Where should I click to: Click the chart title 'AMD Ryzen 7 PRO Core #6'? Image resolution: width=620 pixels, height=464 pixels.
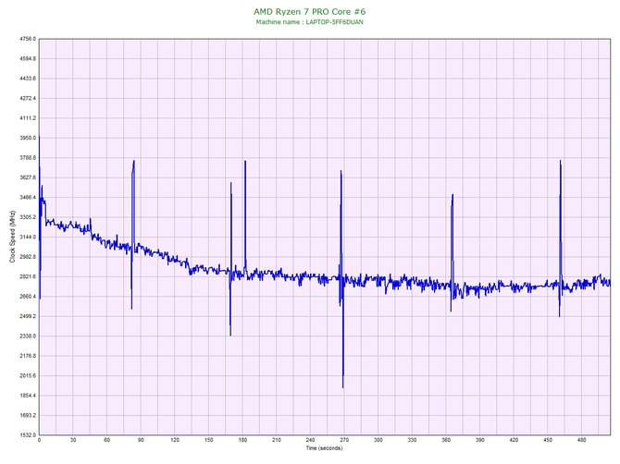(309, 11)
